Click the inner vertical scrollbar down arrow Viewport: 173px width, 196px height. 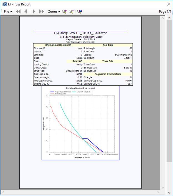pyautogui.click(x=163, y=187)
